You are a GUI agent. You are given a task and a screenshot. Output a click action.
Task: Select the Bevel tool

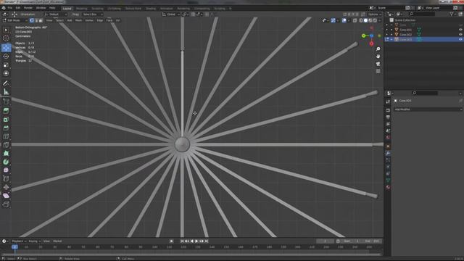[6, 128]
